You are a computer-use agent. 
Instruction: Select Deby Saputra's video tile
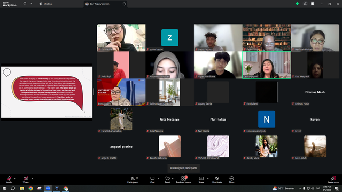218,38
